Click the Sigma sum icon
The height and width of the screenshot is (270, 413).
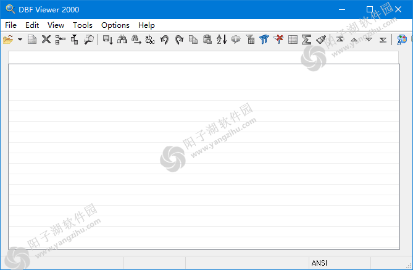click(307, 40)
